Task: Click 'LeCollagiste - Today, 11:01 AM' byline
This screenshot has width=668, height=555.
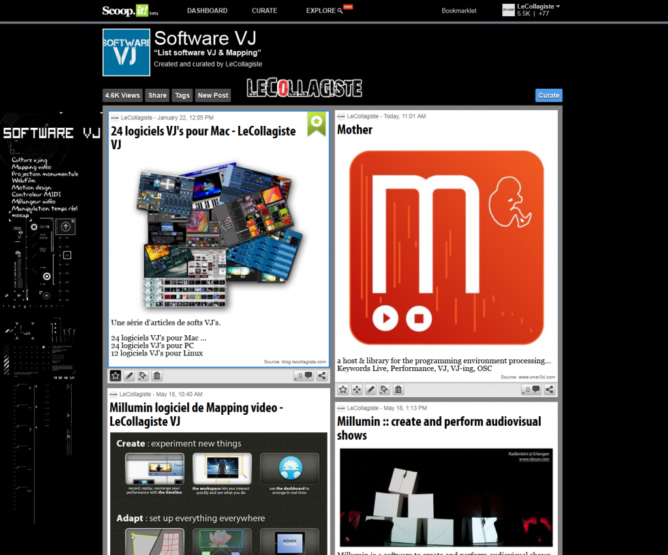Action: tap(386, 116)
